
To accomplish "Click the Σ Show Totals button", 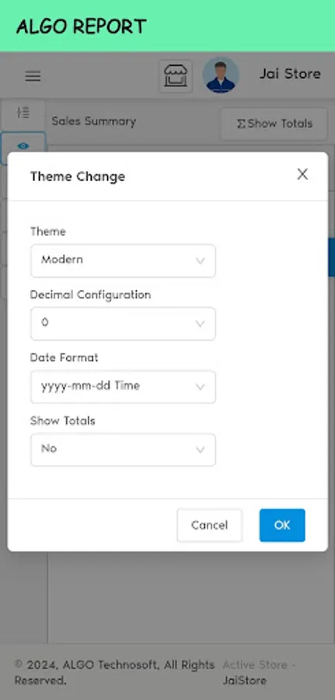I will pos(274,124).
